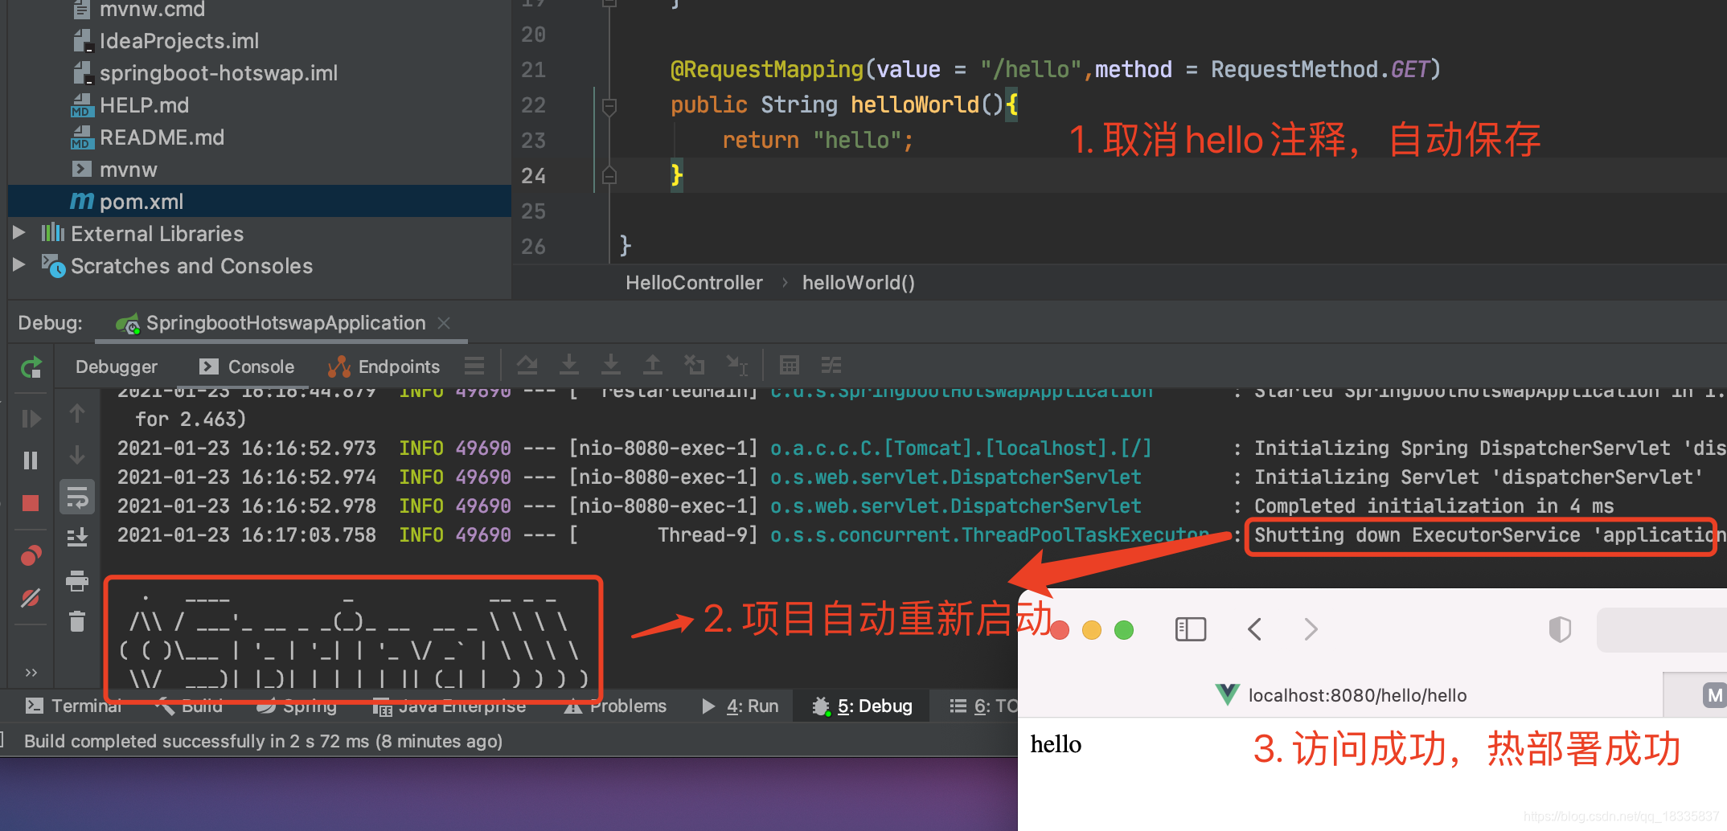
Task: Collapse helloWorld method fold marker line 22
Action: [609, 105]
